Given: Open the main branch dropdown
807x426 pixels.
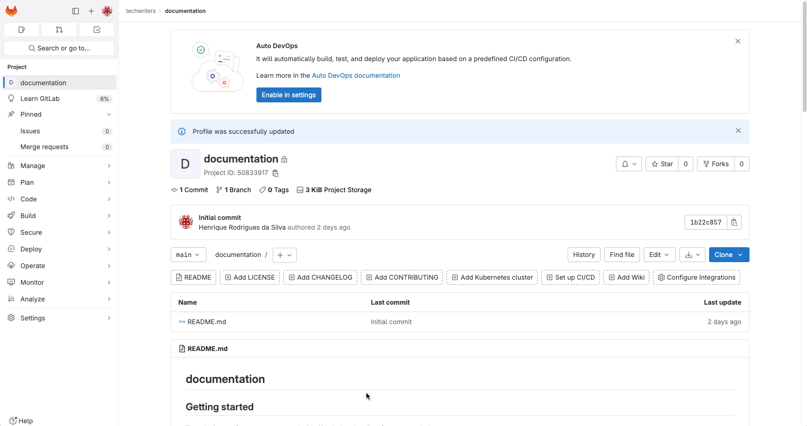Looking at the screenshot, I should click(188, 255).
